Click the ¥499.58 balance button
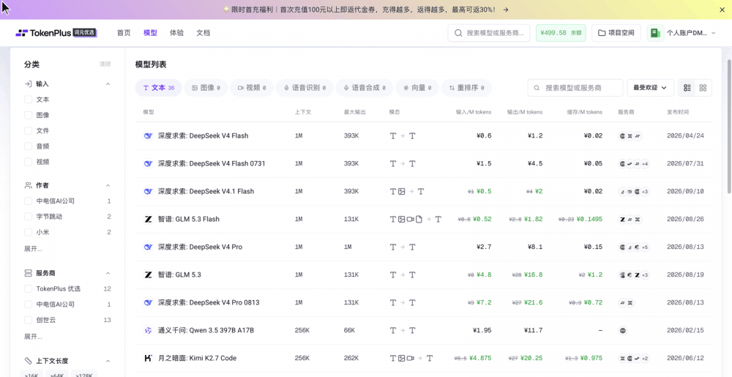The width and height of the screenshot is (732, 377). [561, 33]
